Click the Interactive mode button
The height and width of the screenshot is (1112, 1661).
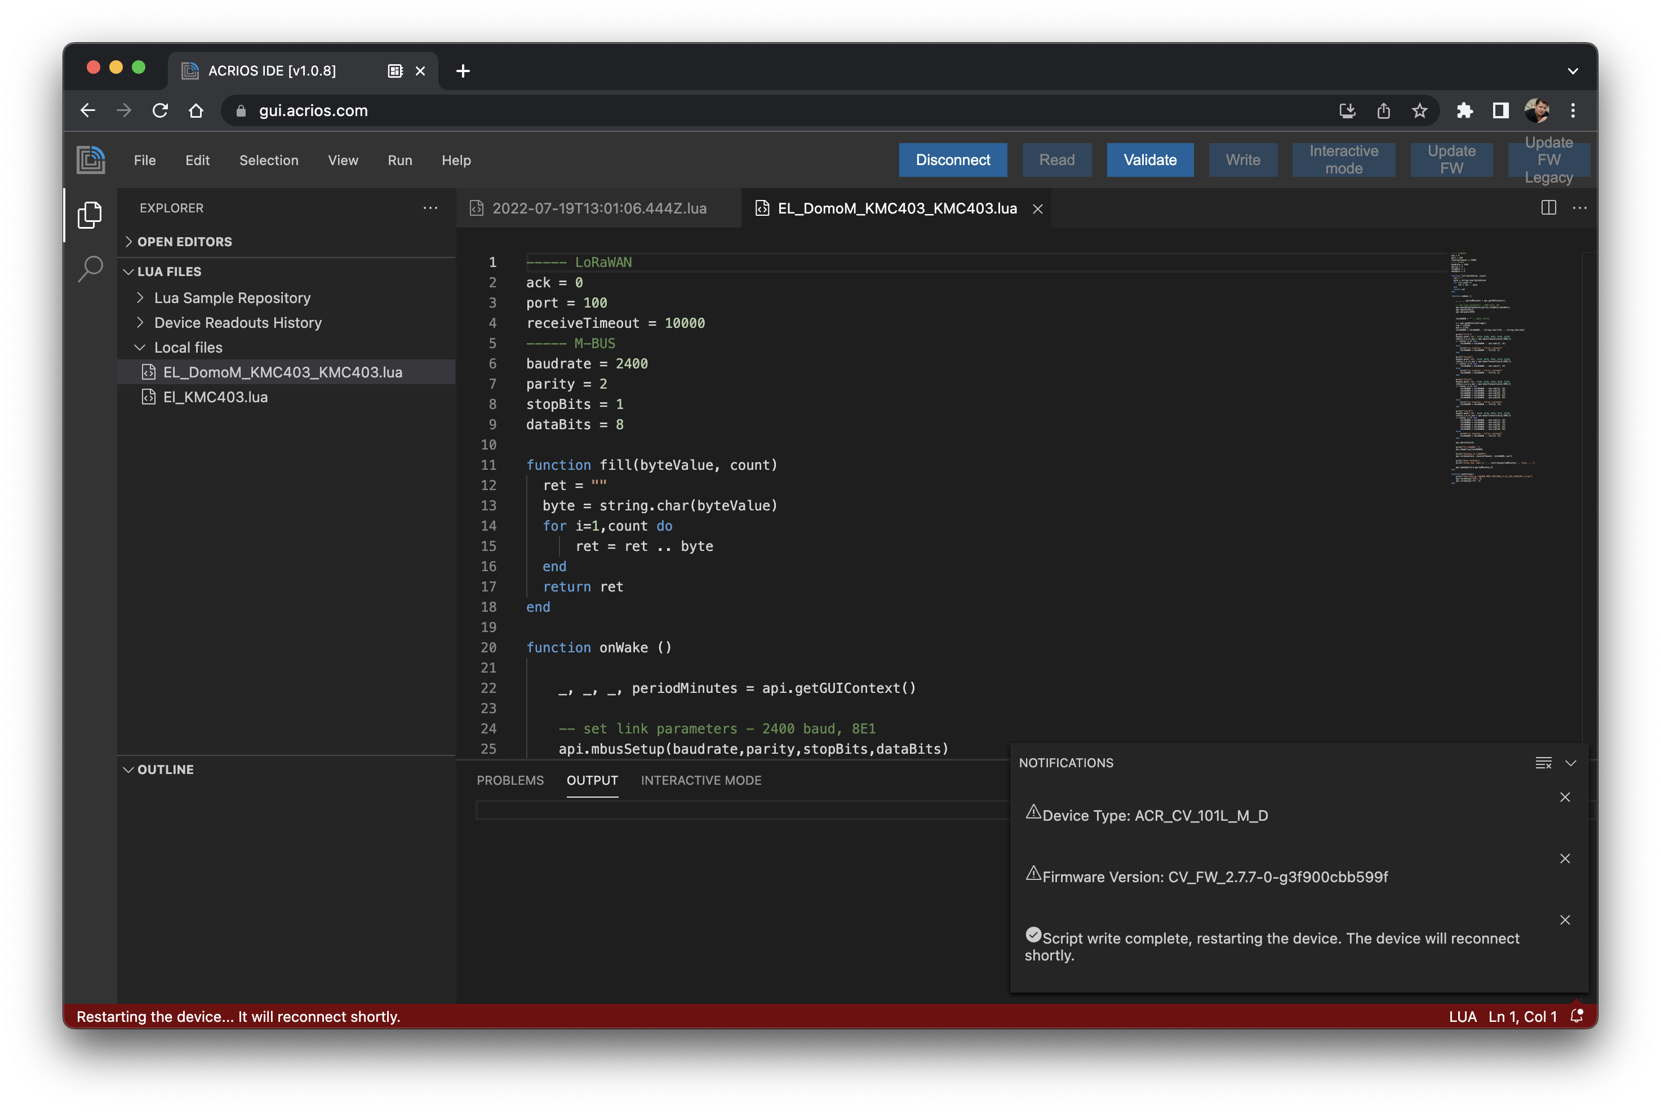(x=1343, y=159)
